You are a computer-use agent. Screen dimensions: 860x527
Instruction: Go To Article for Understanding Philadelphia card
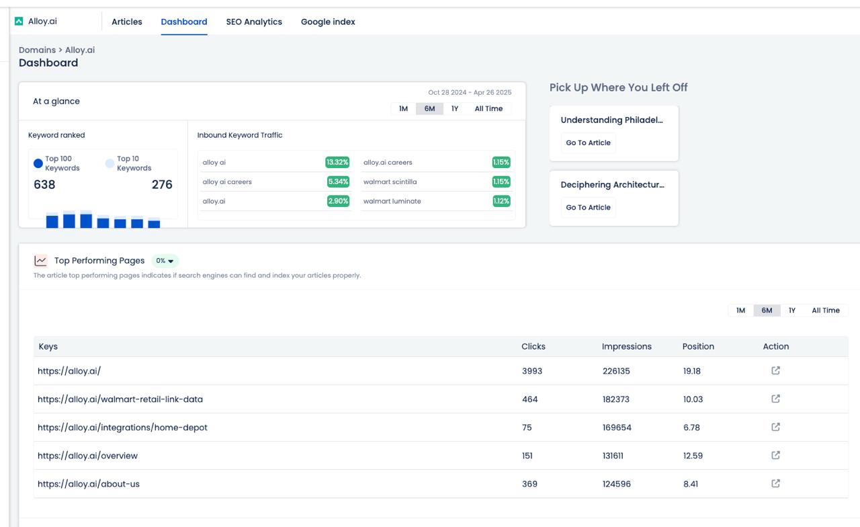pyautogui.click(x=588, y=143)
